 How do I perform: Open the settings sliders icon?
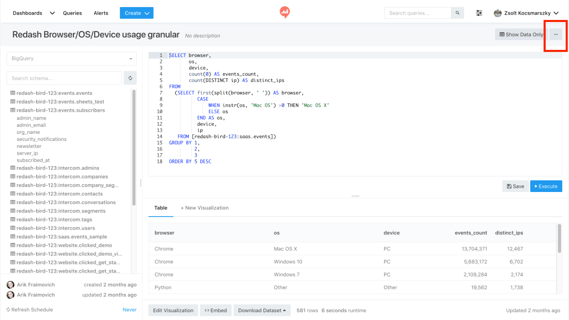click(479, 13)
